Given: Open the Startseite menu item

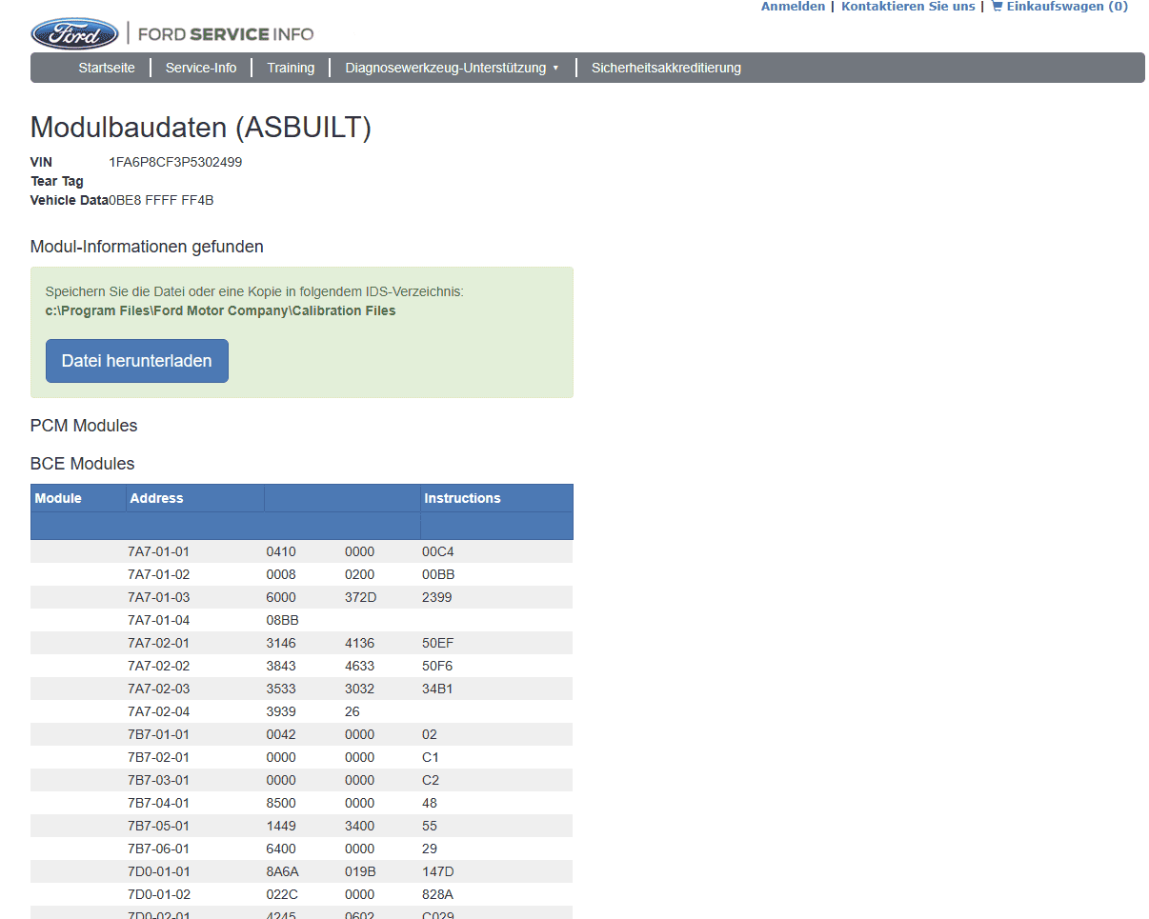Looking at the screenshot, I should pos(107,68).
